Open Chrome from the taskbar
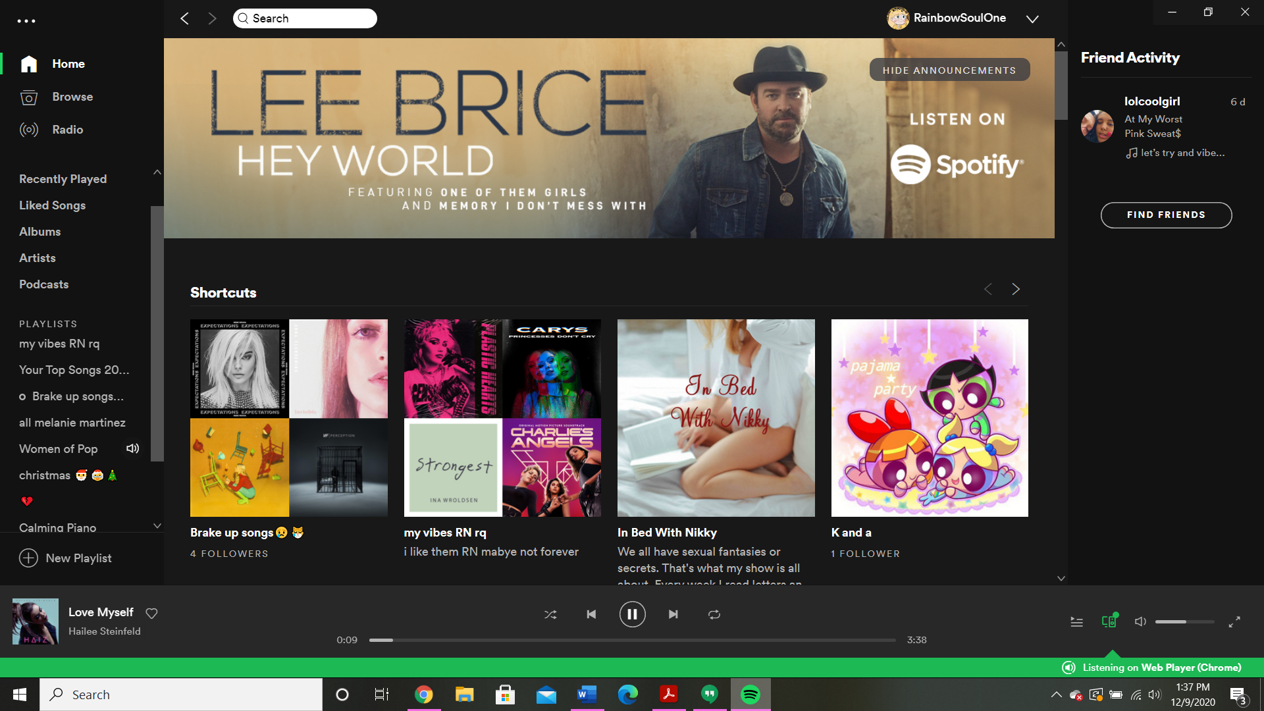 [x=424, y=695]
